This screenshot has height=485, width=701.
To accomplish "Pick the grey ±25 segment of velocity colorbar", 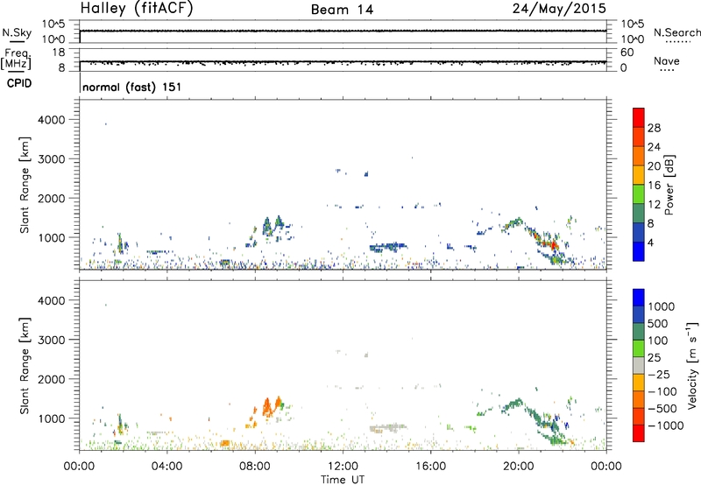I will (x=639, y=365).
